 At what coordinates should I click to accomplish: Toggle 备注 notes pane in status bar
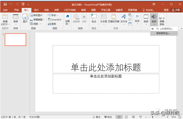point(97,117)
